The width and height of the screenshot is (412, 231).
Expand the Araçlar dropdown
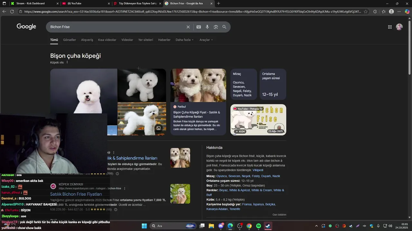coord(206,40)
